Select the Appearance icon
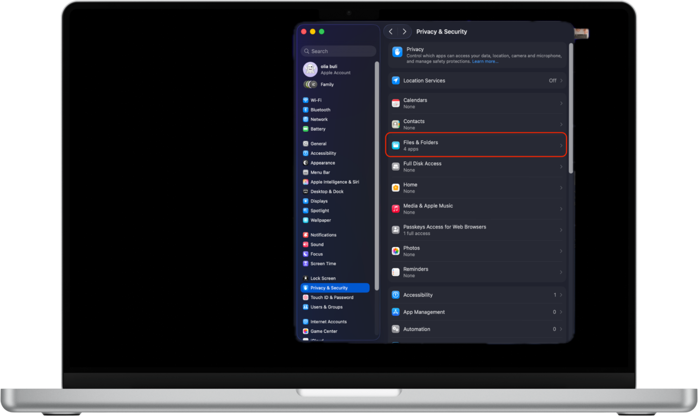 click(x=306, y=163)
